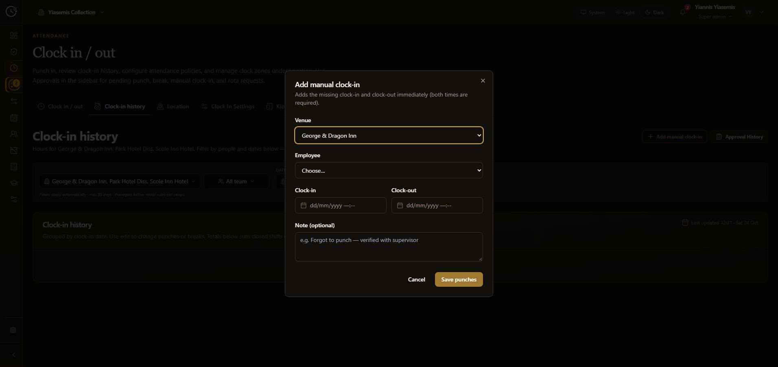Open the Venue dropdown showing George & Dragon Inn
Viewport: 778px width, 367px height.
(x=389, y=135)
